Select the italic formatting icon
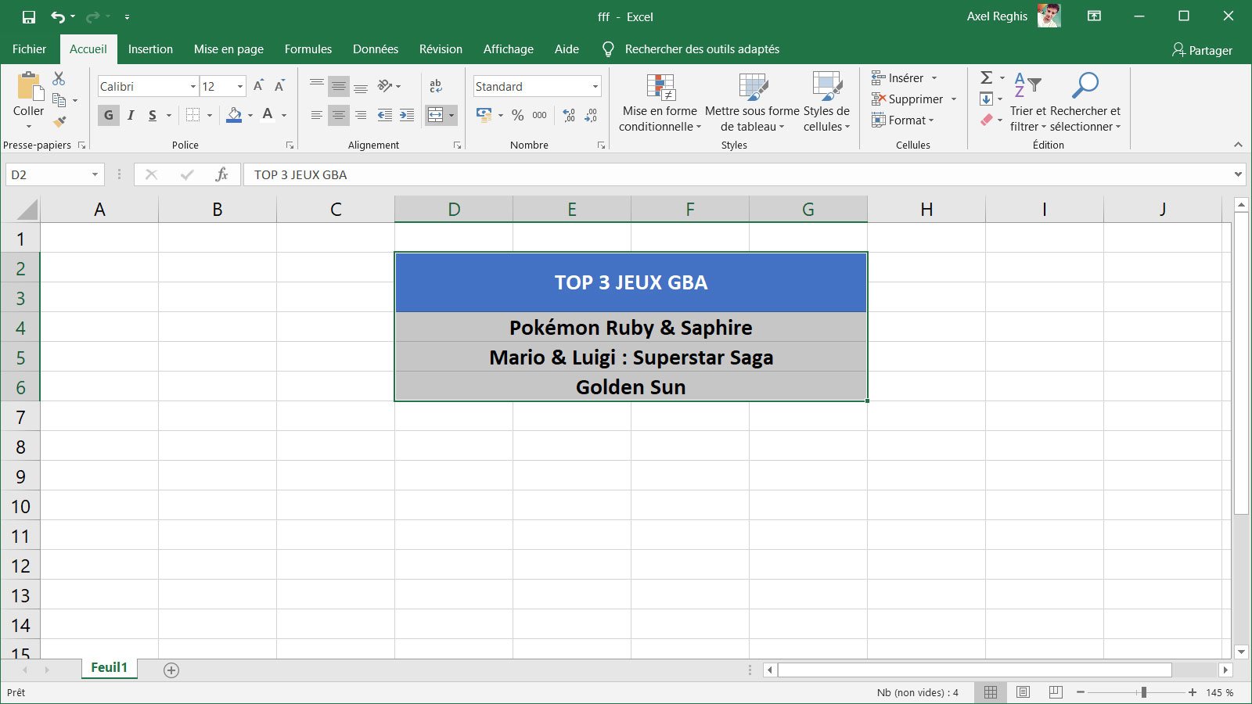The height and width of the screenshot is (704, 1252). click(130, 115)
